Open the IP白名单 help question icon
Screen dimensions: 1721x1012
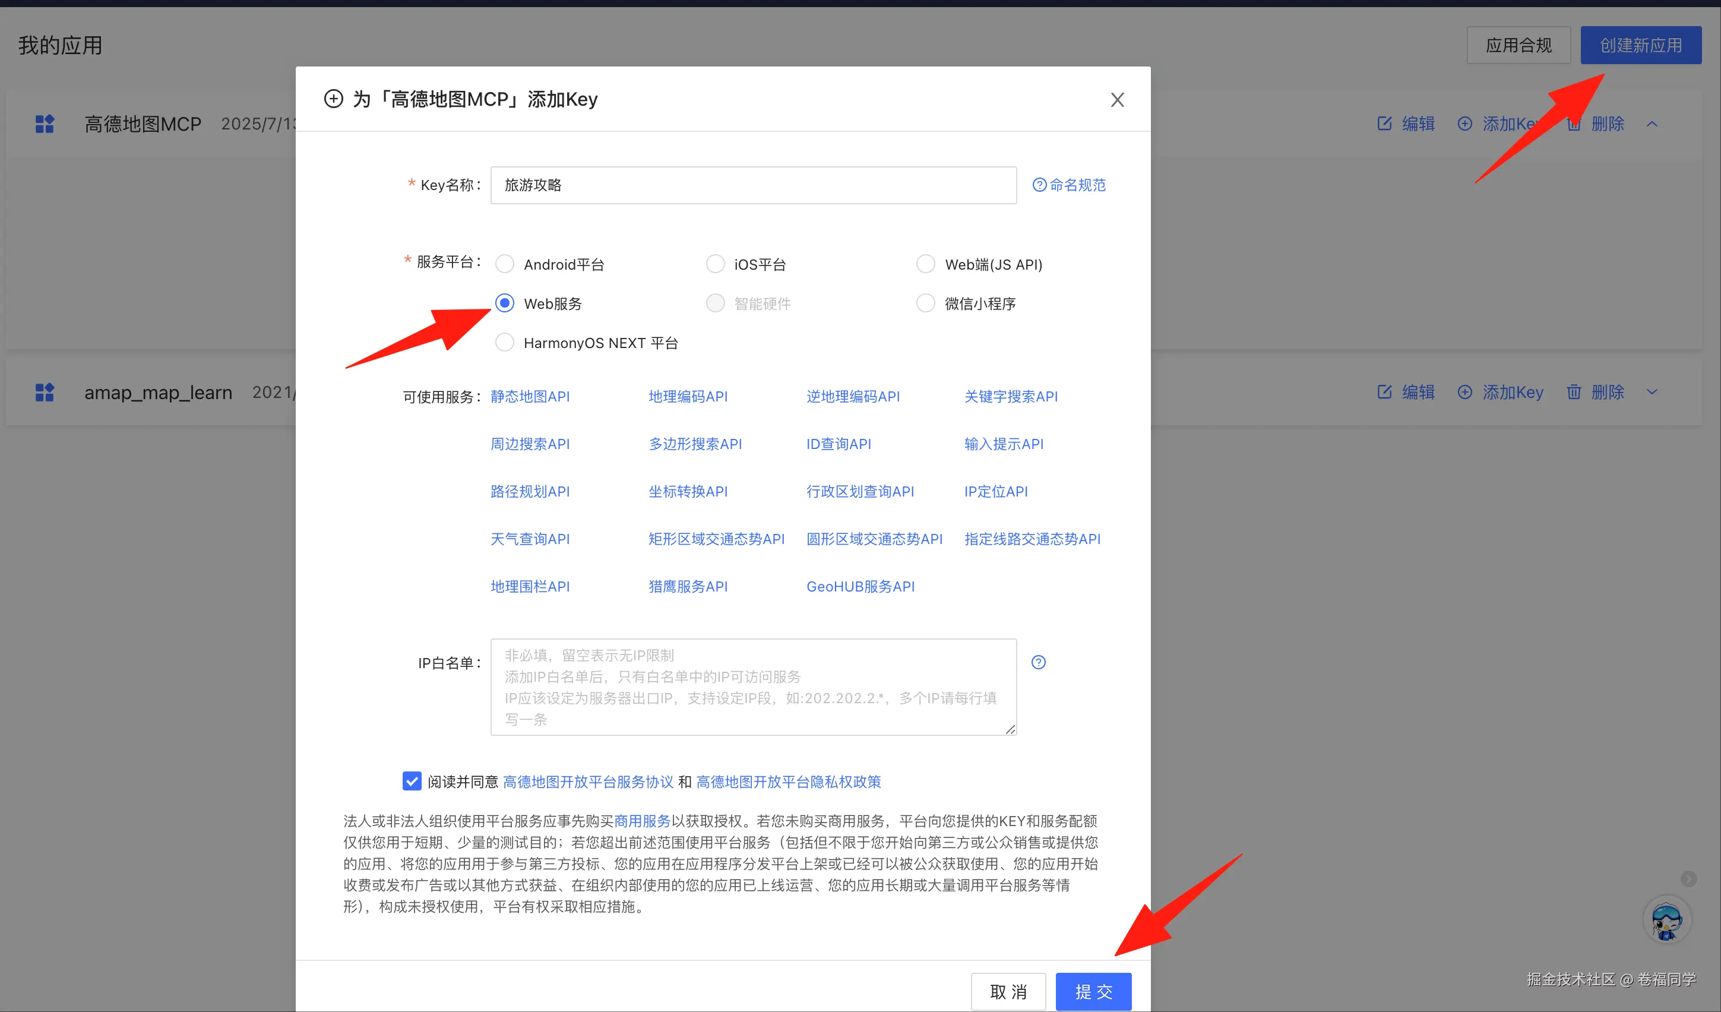tap(1038, 662)
